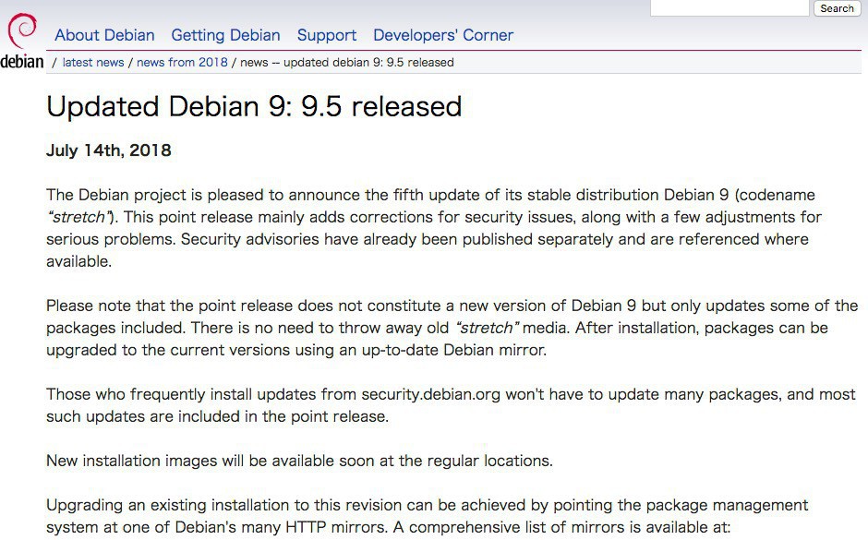
Task: Click the paragraph starting "The Debian project"
Action: coord(434,228)
